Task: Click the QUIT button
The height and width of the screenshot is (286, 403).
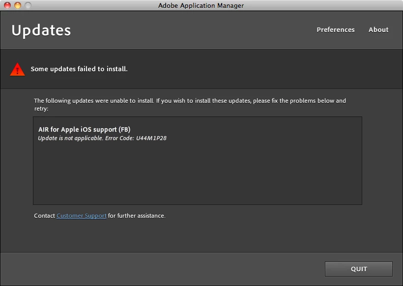Action: click(x=359, y=269)
